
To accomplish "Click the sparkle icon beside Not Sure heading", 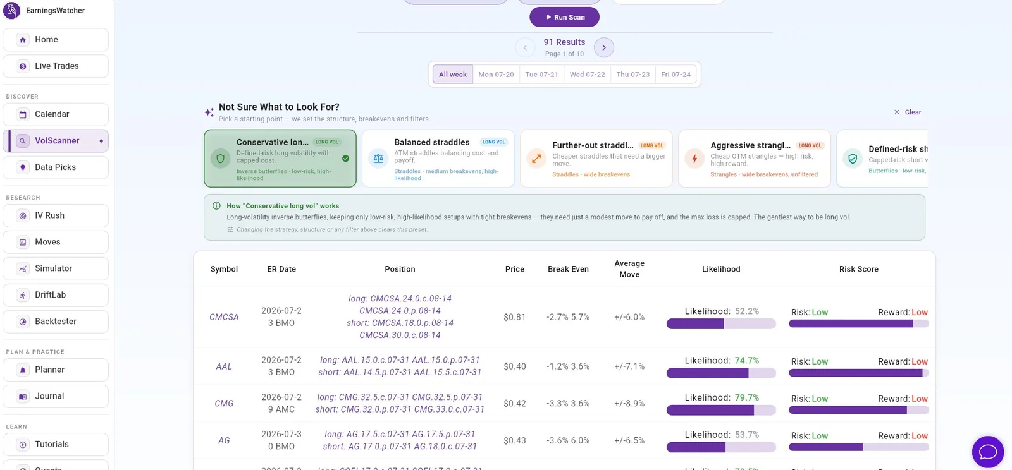I will tap(209, 112).
